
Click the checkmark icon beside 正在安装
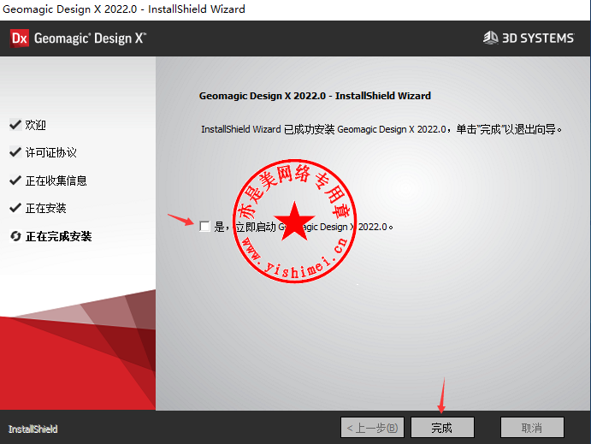point(15,208)
